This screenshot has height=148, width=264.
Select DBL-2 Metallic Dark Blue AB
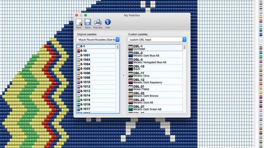(x=155, y=54)
